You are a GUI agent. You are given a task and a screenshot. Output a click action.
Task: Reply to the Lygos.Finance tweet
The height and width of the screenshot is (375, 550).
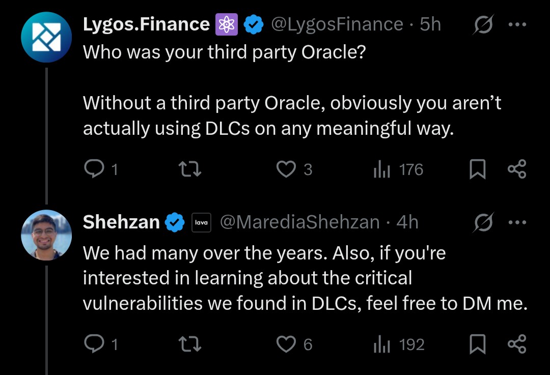point(93,169)
